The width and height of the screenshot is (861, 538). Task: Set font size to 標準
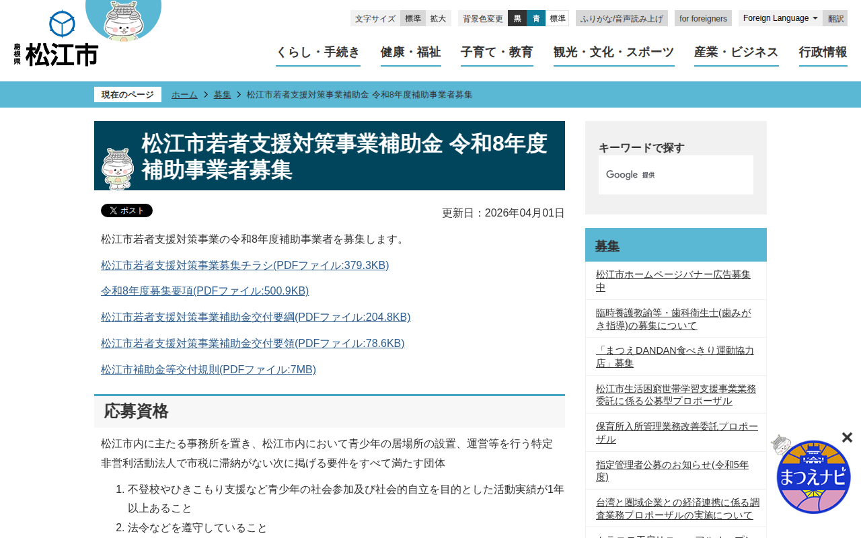[413, 18]
